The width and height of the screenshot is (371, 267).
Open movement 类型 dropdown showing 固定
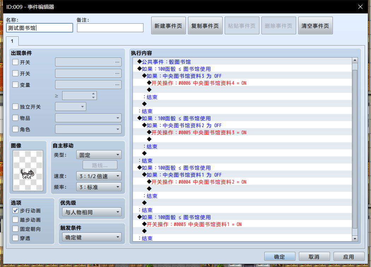tap(99, 155)
